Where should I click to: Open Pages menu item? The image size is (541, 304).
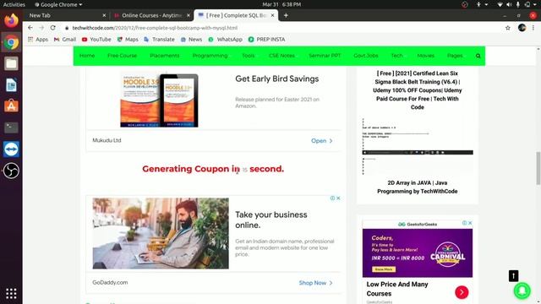click(455, 56)
